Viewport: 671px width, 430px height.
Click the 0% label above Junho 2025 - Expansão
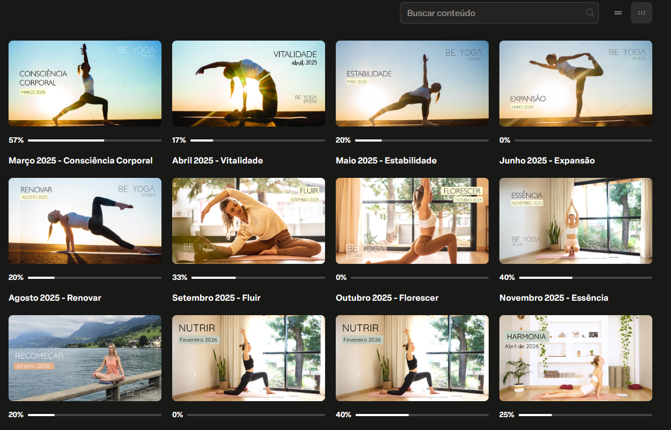point(505,140)
